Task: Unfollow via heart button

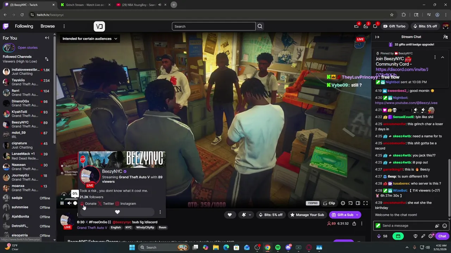Action: (x=230, y=215)
